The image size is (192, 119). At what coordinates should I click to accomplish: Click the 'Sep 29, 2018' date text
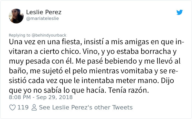click(55, 97)
